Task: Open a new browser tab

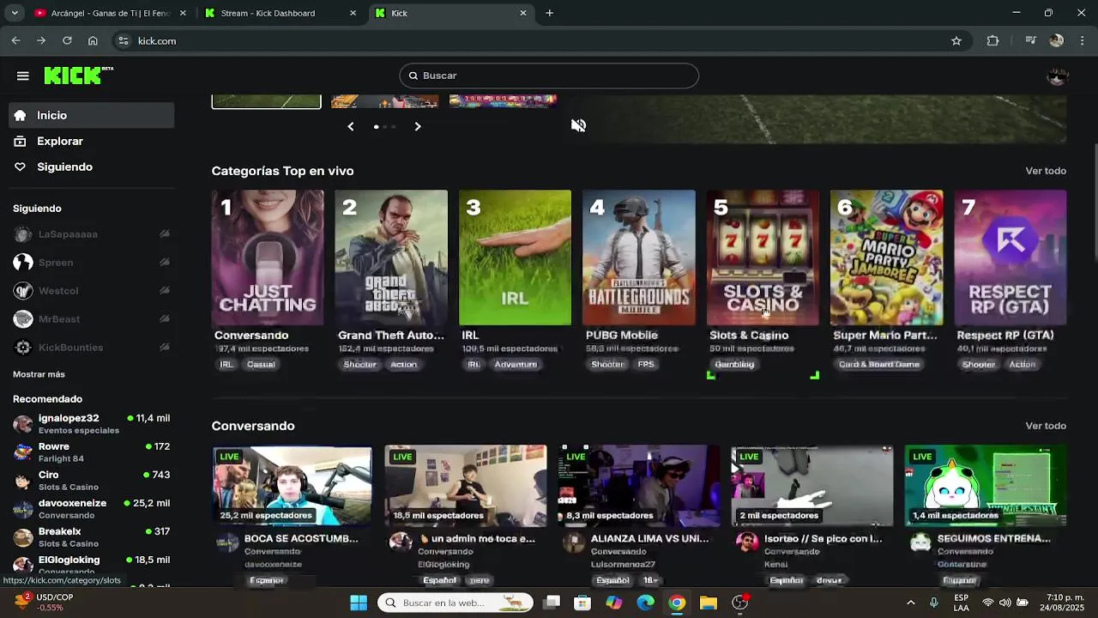Action: 549,13
